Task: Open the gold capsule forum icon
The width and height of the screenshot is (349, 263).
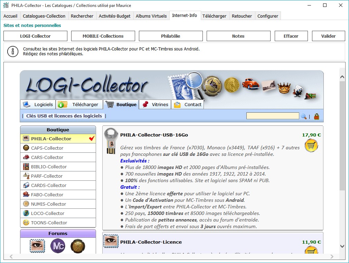Action: click(78, 246)
